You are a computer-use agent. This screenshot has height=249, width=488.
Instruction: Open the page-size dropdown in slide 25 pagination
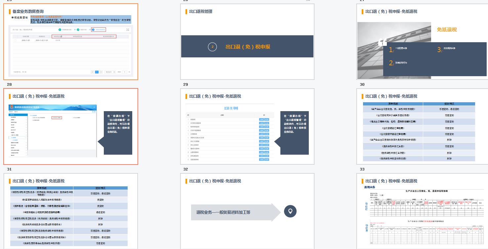110,72
